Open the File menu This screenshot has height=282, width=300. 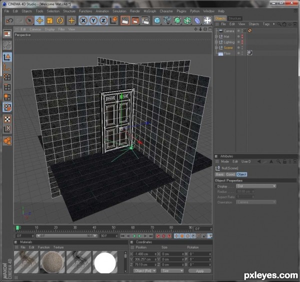click(6, 11)
